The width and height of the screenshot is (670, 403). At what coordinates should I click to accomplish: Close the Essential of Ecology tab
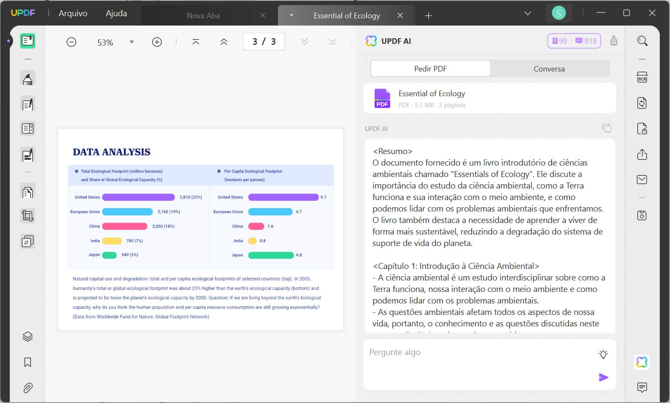[x=400, y=15]
